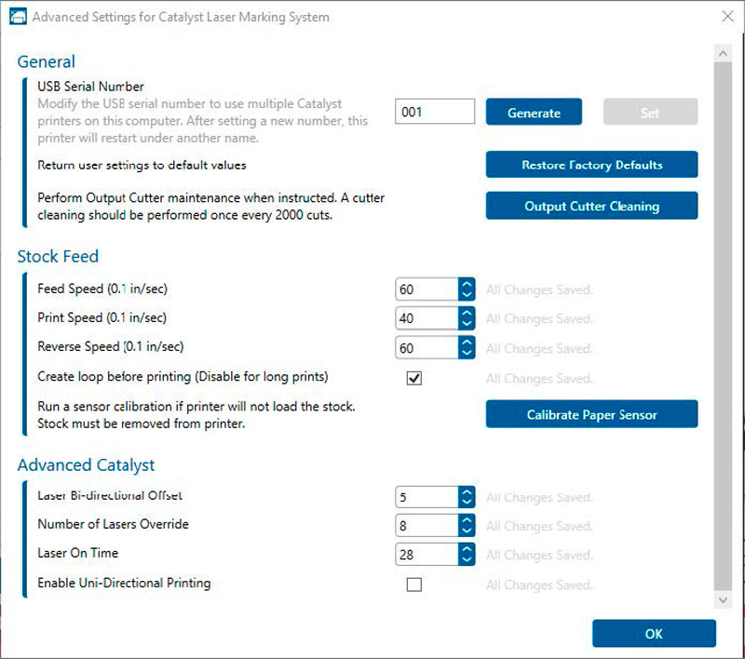Click the scrollbar up arrow
Image resolution: width=745 pixels, height=659 pixels.
pos(723,53)
